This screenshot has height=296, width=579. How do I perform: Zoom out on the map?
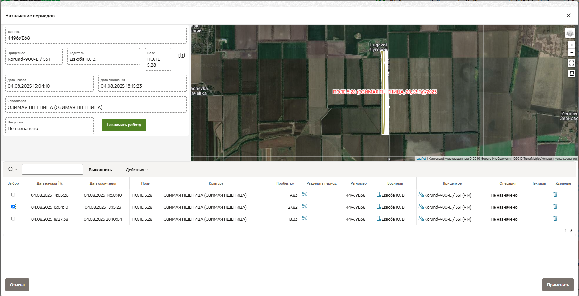point(572,53)
